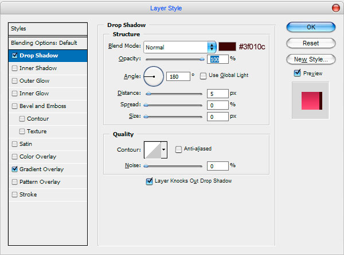This screenshot has width=344, height=255.
Task: Enable the Bevel and Emboss checkbox
Action: [x=15, y=106]
